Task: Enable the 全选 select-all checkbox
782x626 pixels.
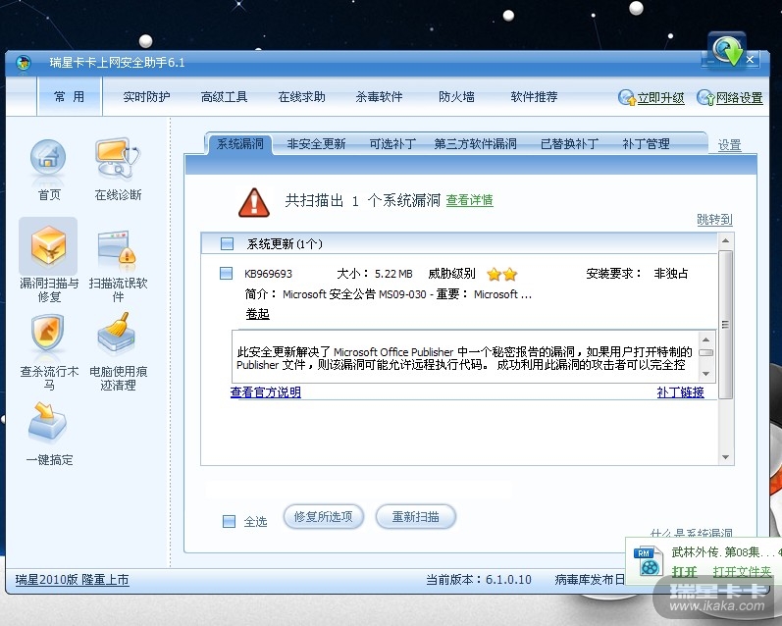Action: pyautogui.click(x=229, y=522)
